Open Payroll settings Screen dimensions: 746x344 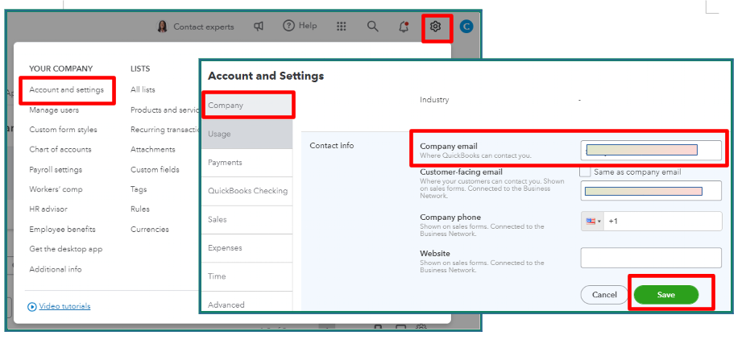tap(56, 169)
